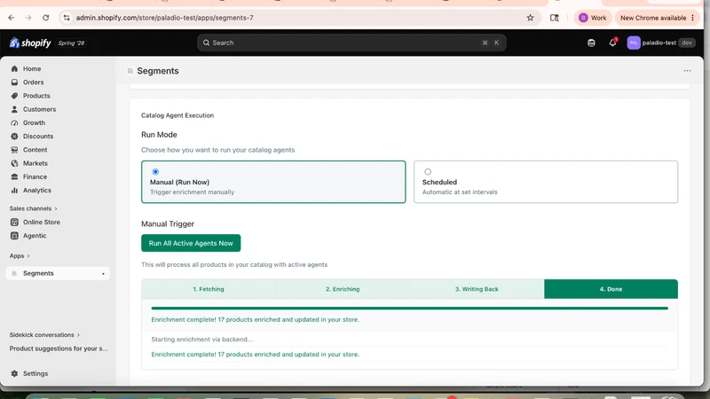Bookmark this page with the star icon

(530, 18)
